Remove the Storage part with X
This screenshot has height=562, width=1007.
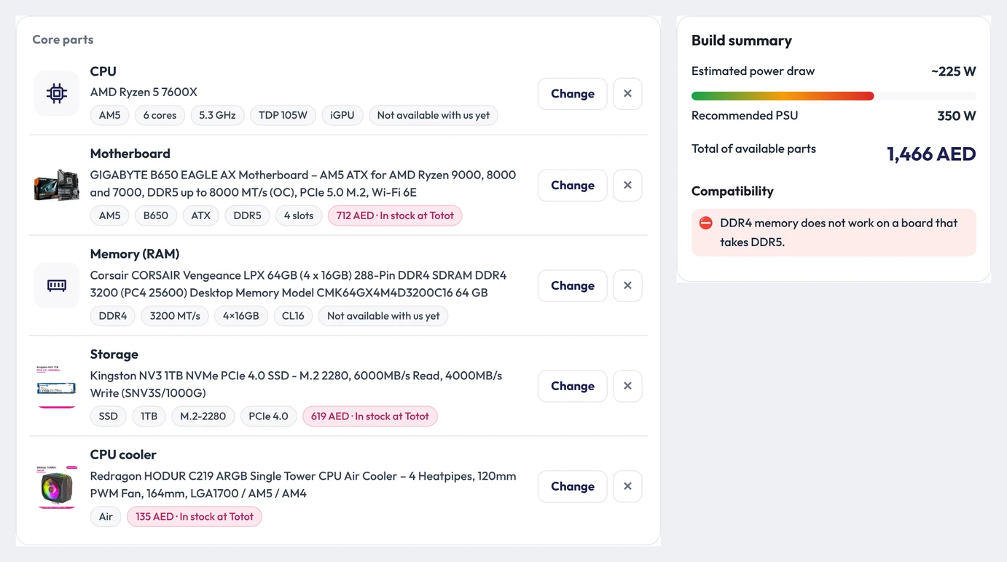pos(627,387)
